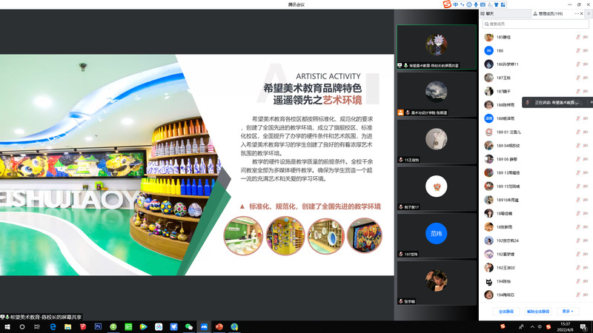Click muted mic icon for 187王烁
The image size is (593, 333).
point(578,77)
